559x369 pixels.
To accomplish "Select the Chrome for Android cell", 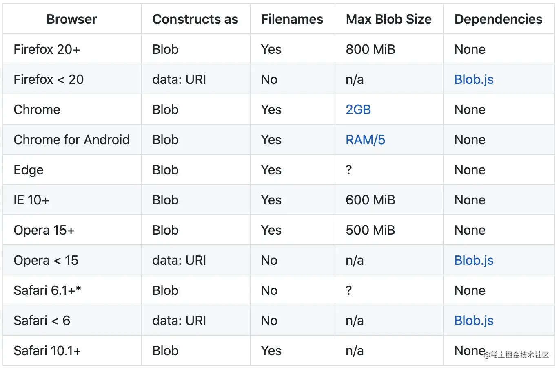I will pos(71,140).
